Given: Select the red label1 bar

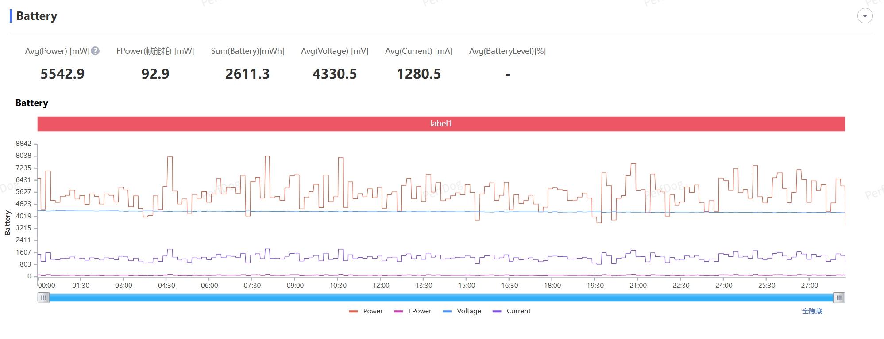Looking at the screenshot, I should (x=441, y=124).
